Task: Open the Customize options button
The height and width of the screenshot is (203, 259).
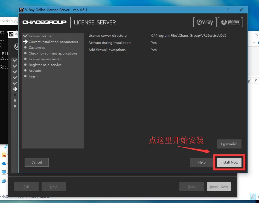Action: 229,144
